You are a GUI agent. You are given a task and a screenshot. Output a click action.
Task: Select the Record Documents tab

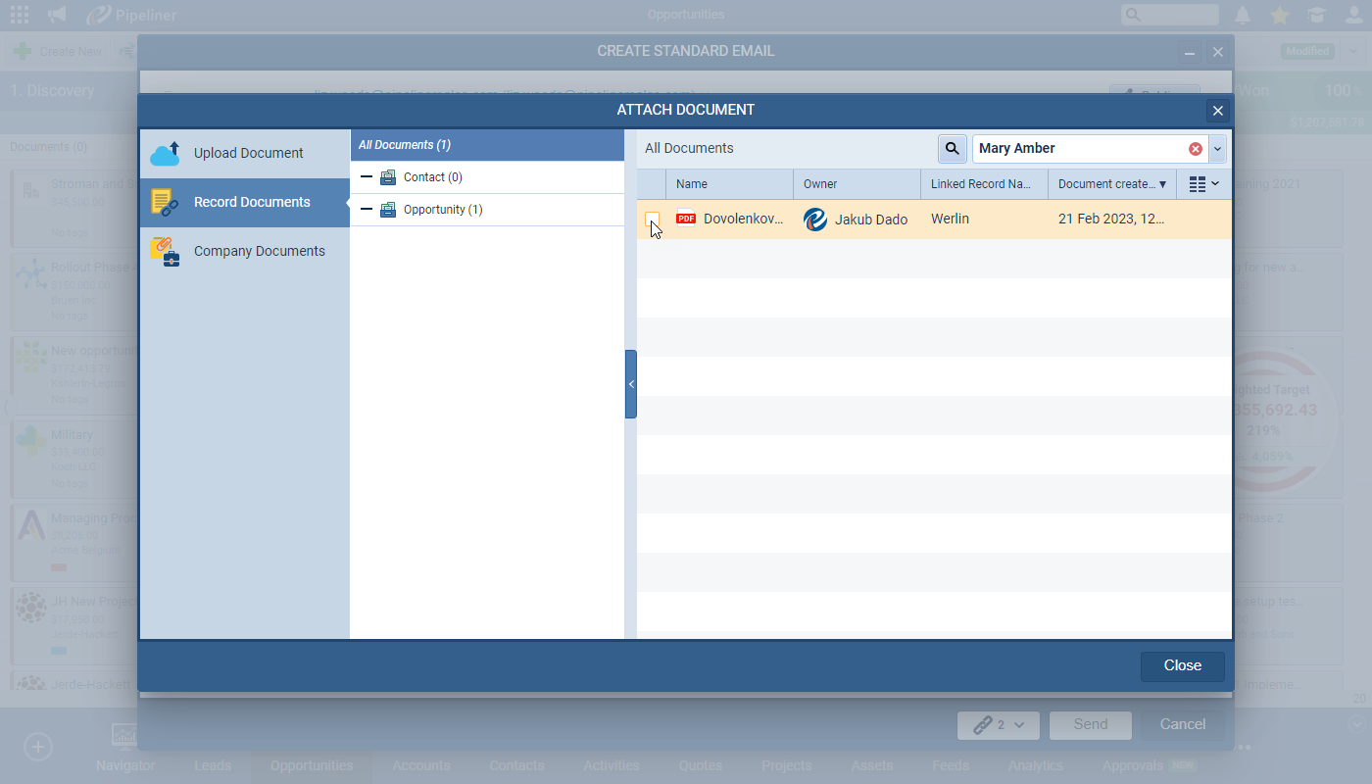point(251,202)
